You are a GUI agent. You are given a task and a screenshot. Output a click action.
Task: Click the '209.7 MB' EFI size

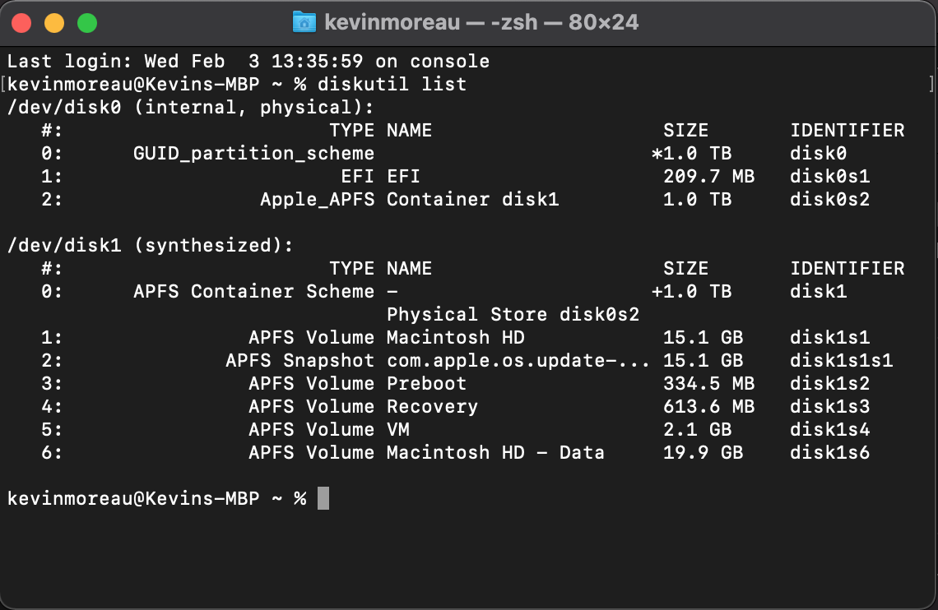tap(709, 176)
